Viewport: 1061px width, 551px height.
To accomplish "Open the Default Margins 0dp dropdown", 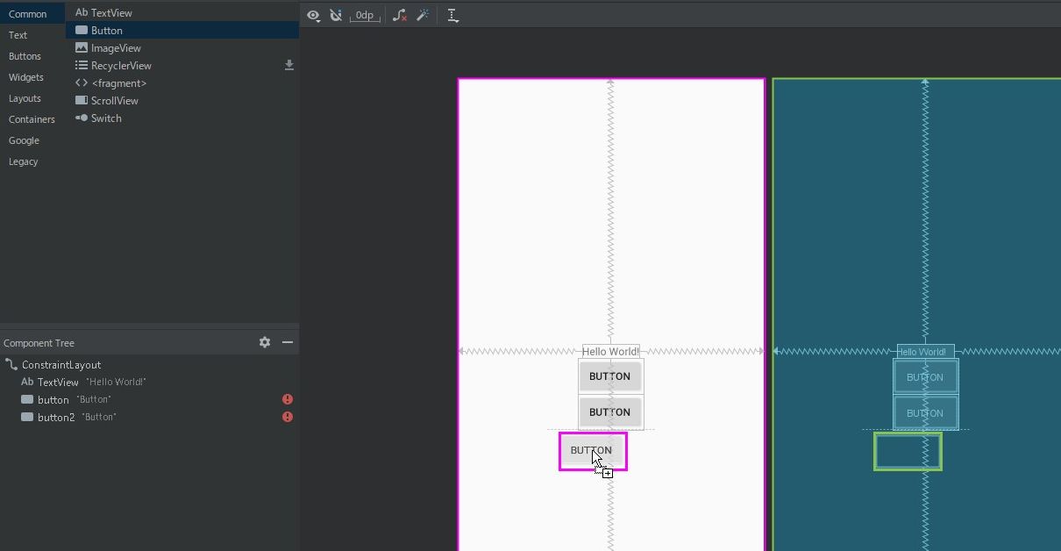I will 364,15.
